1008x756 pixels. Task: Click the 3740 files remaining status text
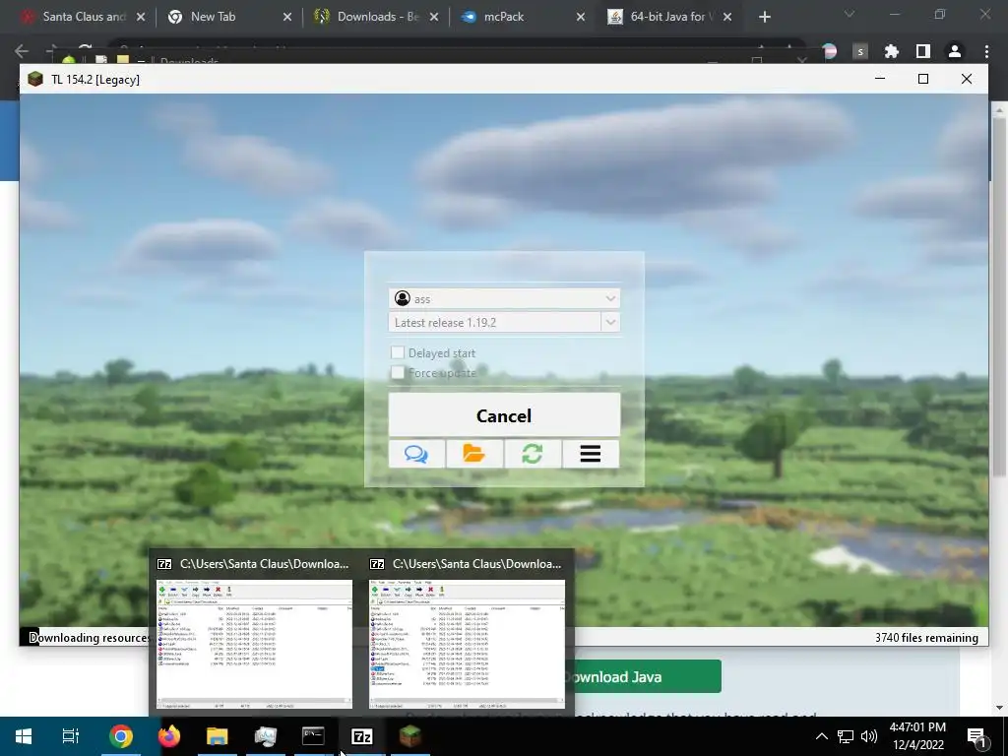click(x=926, y=637)
